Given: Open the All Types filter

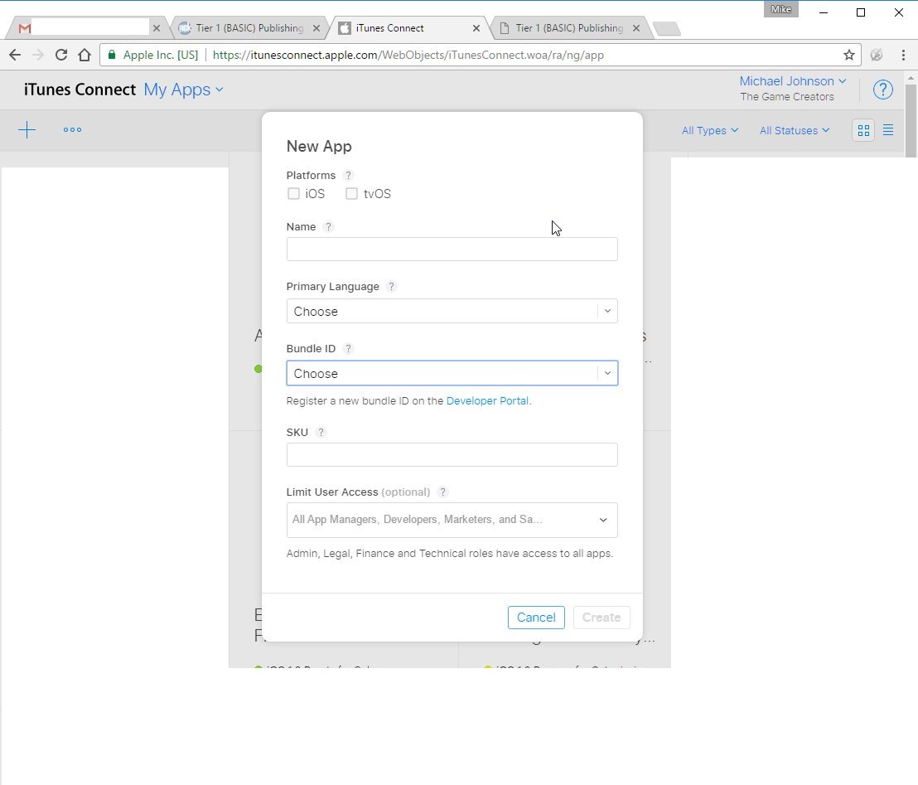Looking at the screenshot, I should point(709,130).
